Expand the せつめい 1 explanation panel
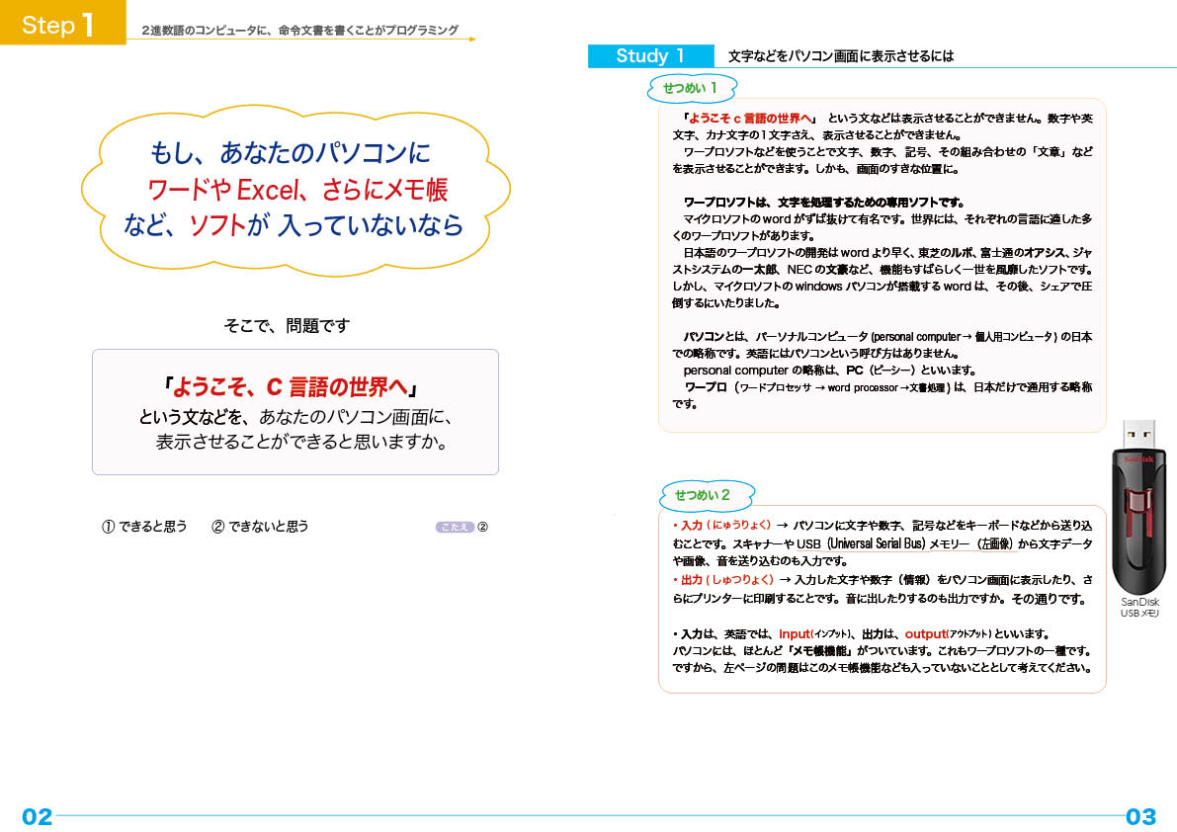Image resolution: width=1177 pixels, height=832 pixels. tap(883, 267)
